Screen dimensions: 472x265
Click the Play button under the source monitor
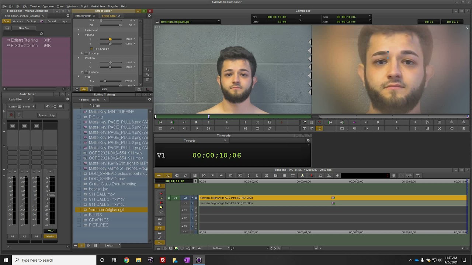(x=227, y=122)
